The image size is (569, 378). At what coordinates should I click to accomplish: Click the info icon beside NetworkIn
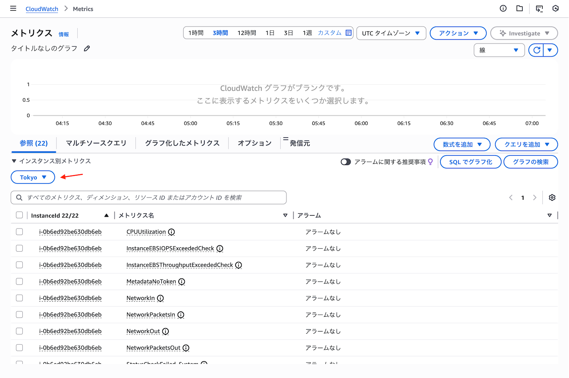click(x=160, y=298)
